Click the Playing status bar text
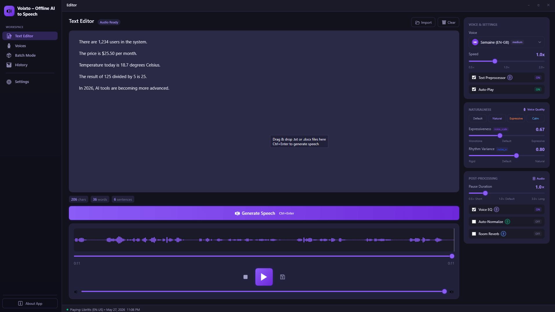The height and width of the screenshot is (312, 555). click(x=105, y=310)
